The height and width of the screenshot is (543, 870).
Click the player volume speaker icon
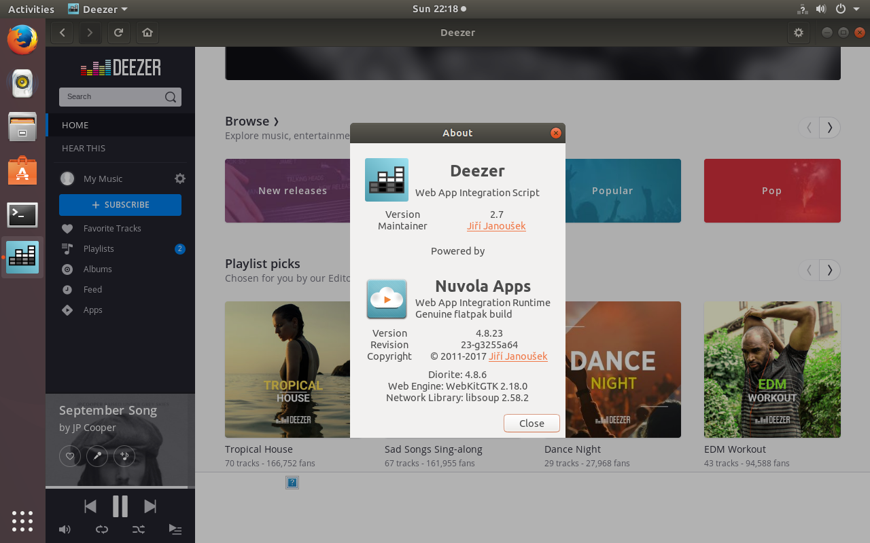click(x=65, y=529)
